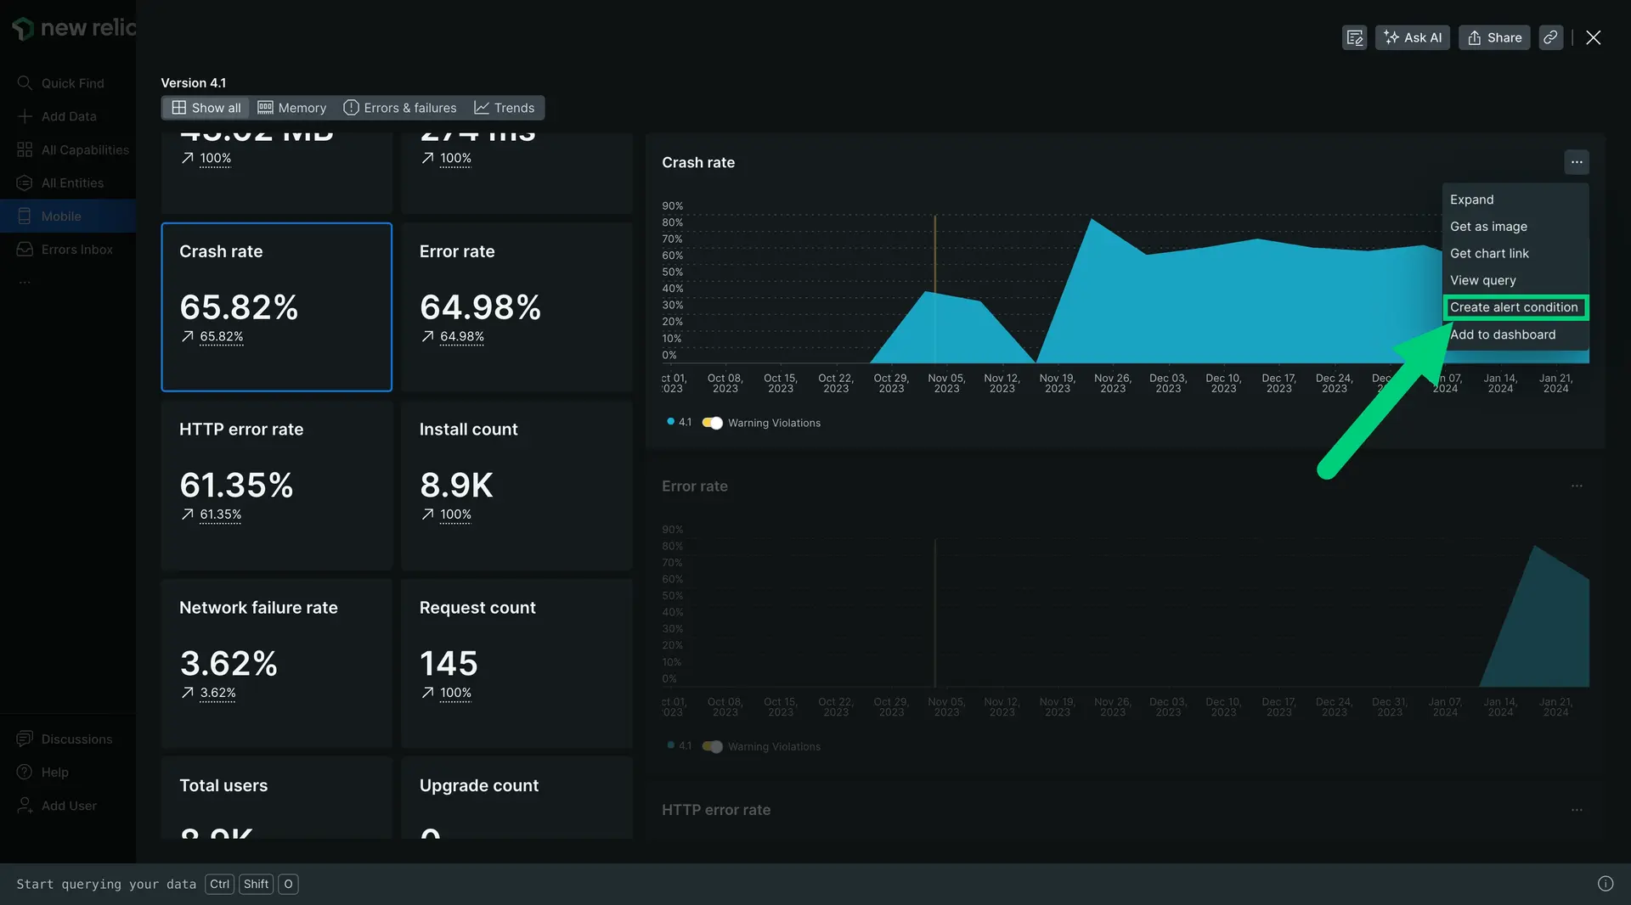
Task: Open the Error rate chart ellipsis menu
Action: (1577, 486)
